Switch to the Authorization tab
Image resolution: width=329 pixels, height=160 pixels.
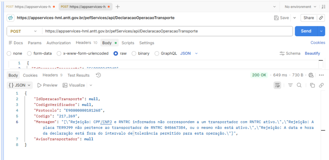click(58, 43)
